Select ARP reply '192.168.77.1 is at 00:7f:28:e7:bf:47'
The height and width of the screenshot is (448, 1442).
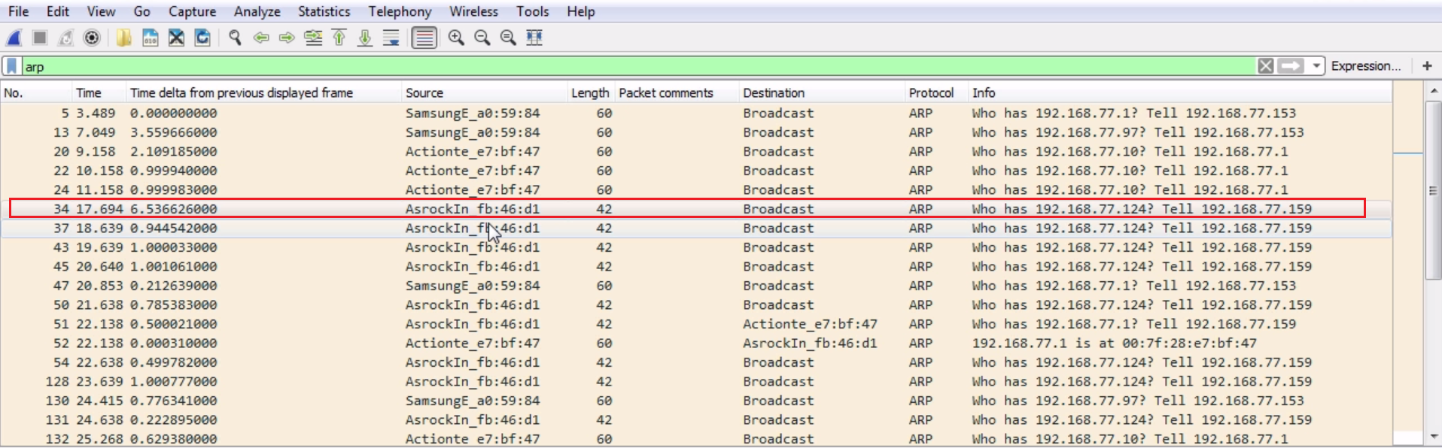[696, 343]
